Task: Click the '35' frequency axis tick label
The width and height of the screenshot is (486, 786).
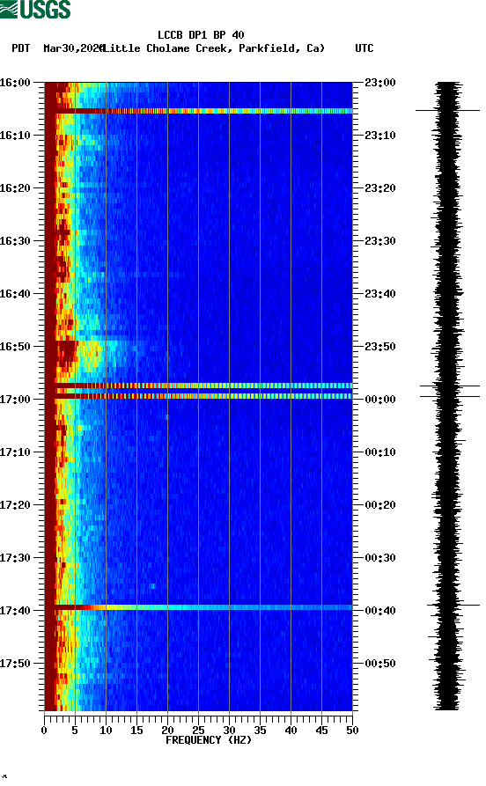Action: [x=260, y=731]
